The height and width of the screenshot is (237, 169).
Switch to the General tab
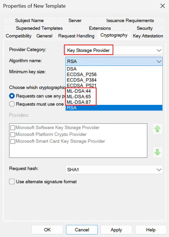(x=44, y=36)
